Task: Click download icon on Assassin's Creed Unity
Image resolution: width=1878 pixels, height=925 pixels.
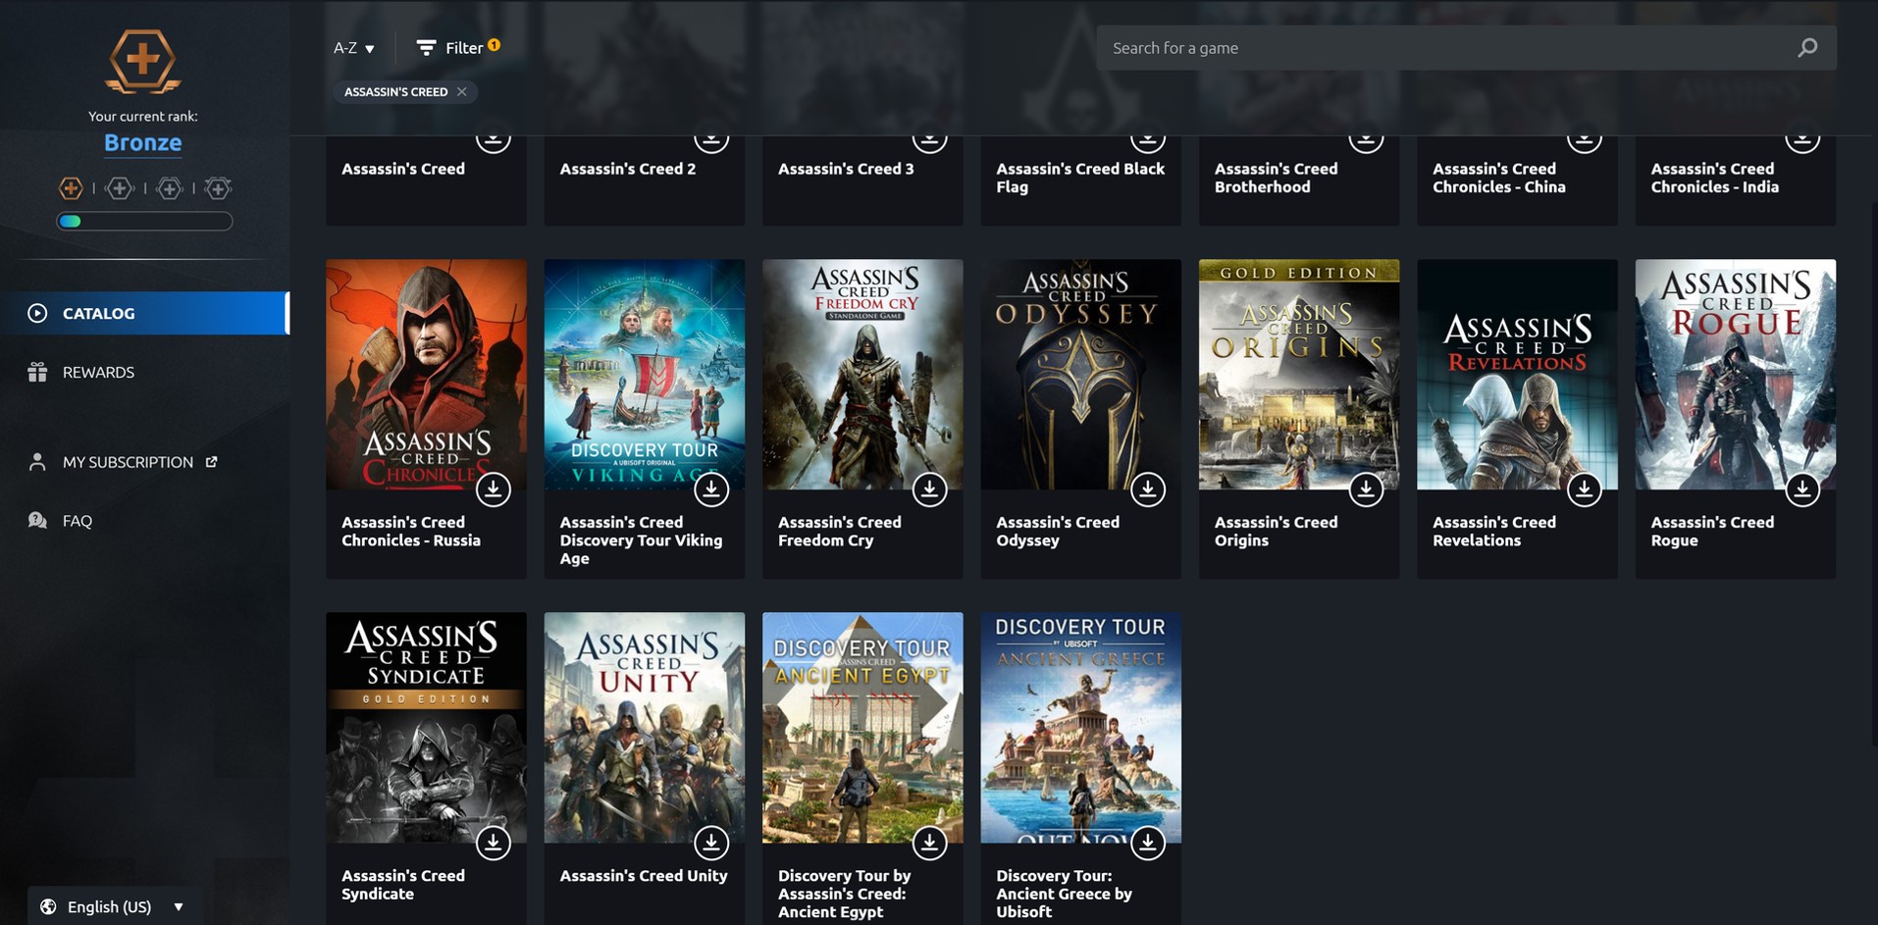Action: [710, 842]
